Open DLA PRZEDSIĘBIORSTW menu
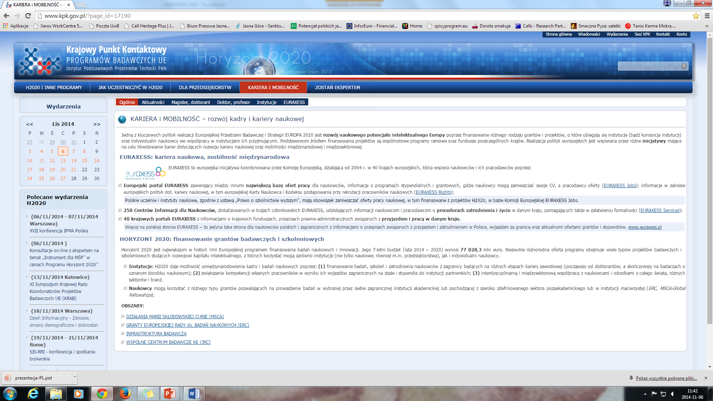 (205, 88)
